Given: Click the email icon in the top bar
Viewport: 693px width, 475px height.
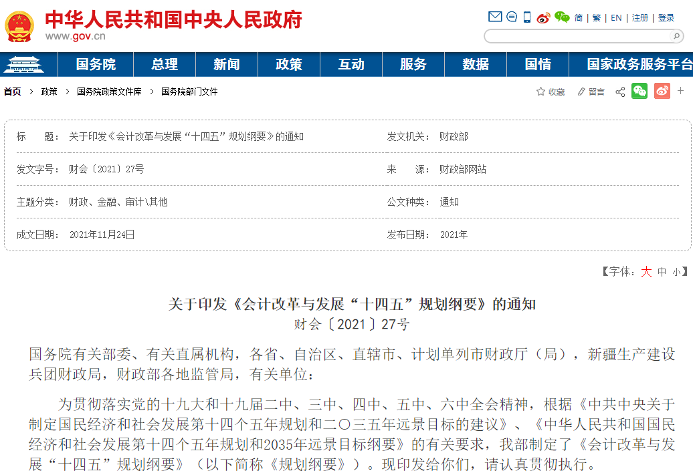Looking at the screenshot, I should [x=494, y=16].
